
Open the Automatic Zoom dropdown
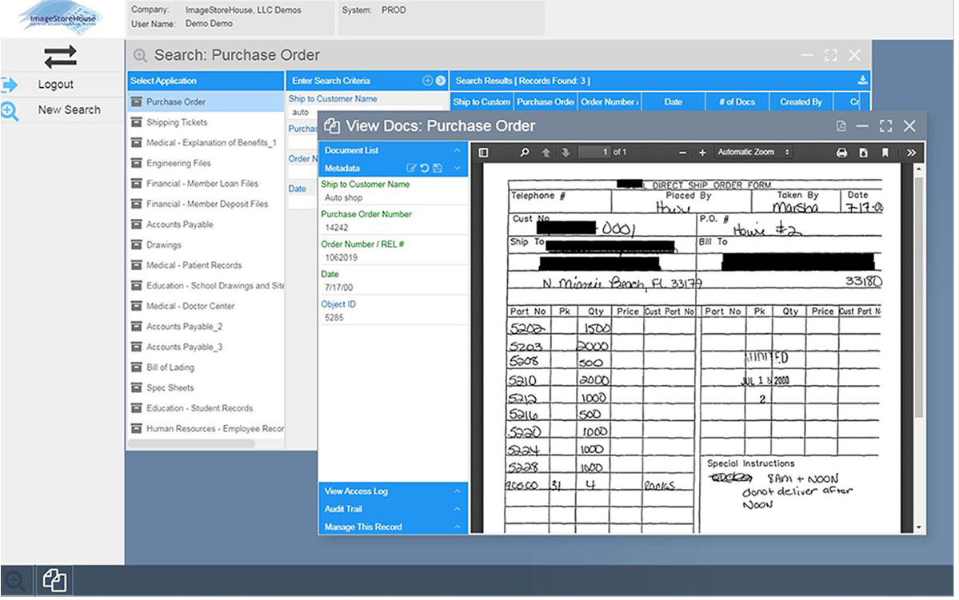point(753,152)
